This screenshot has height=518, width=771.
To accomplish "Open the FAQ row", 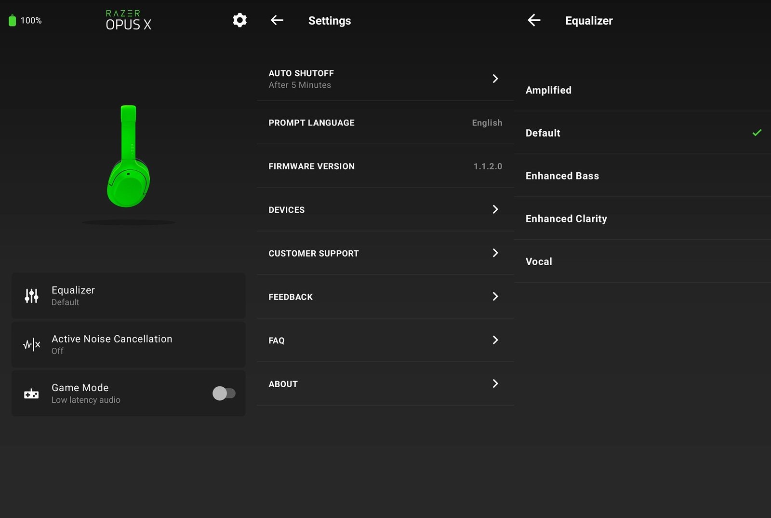I will click(385, 340).
